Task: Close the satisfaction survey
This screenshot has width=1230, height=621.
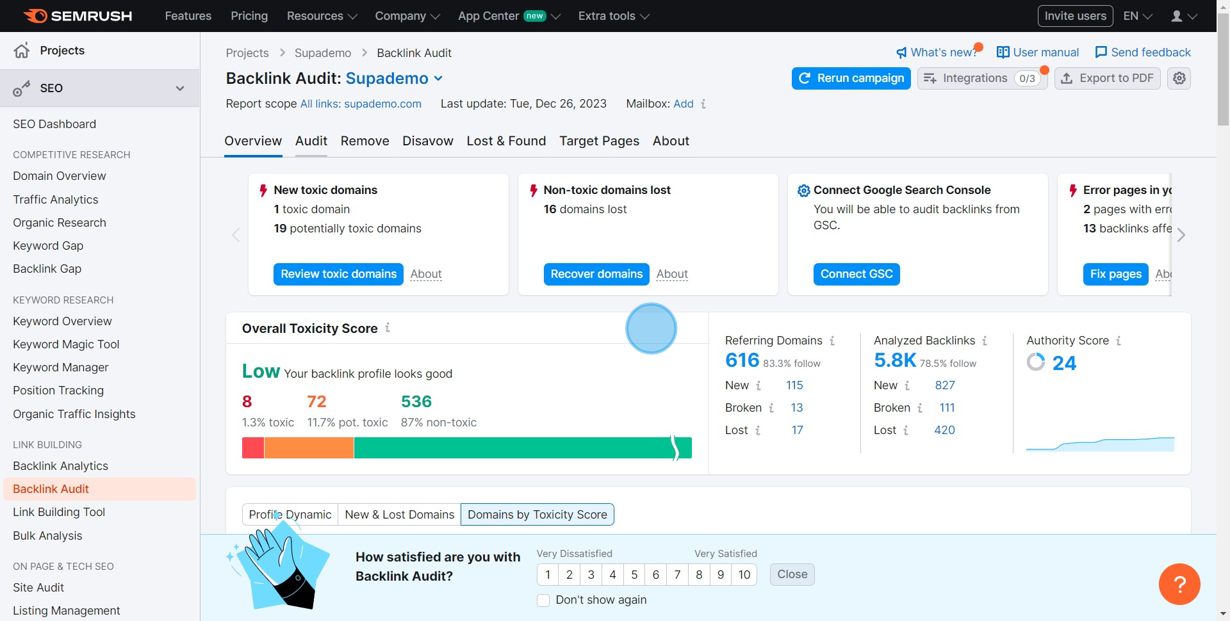Action: [792, 575]
